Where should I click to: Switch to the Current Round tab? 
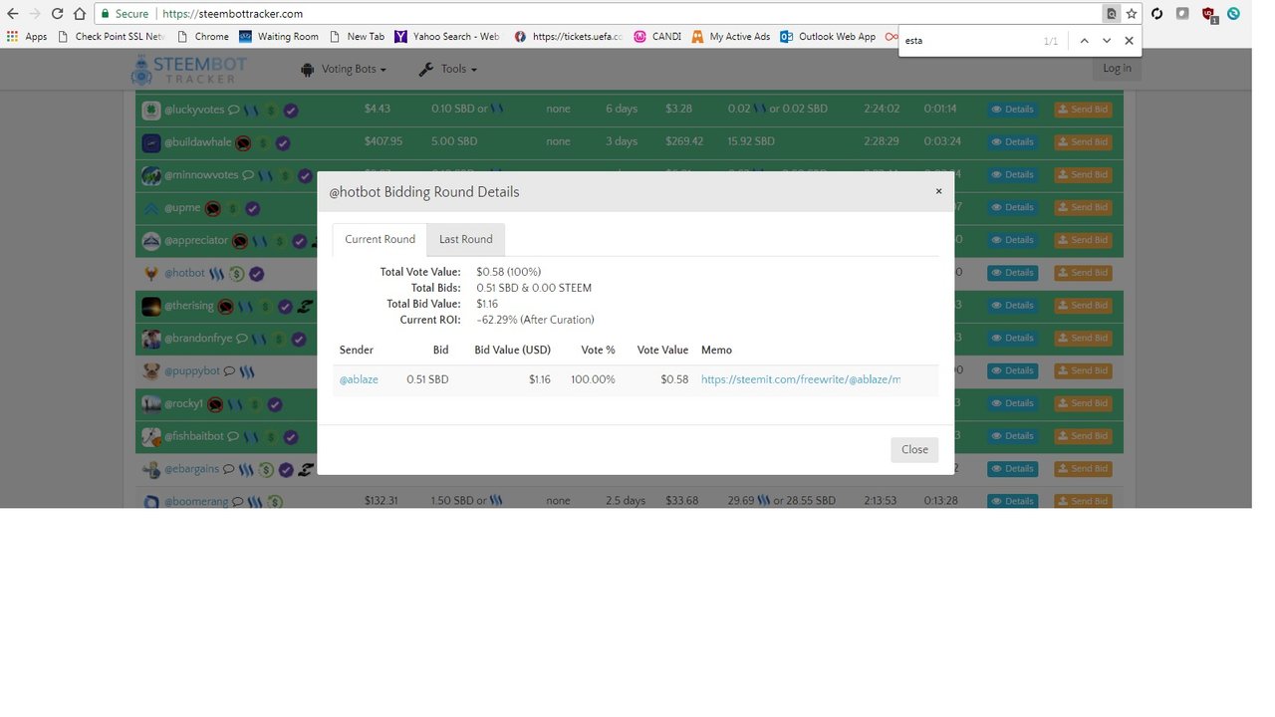coord(380,239)
